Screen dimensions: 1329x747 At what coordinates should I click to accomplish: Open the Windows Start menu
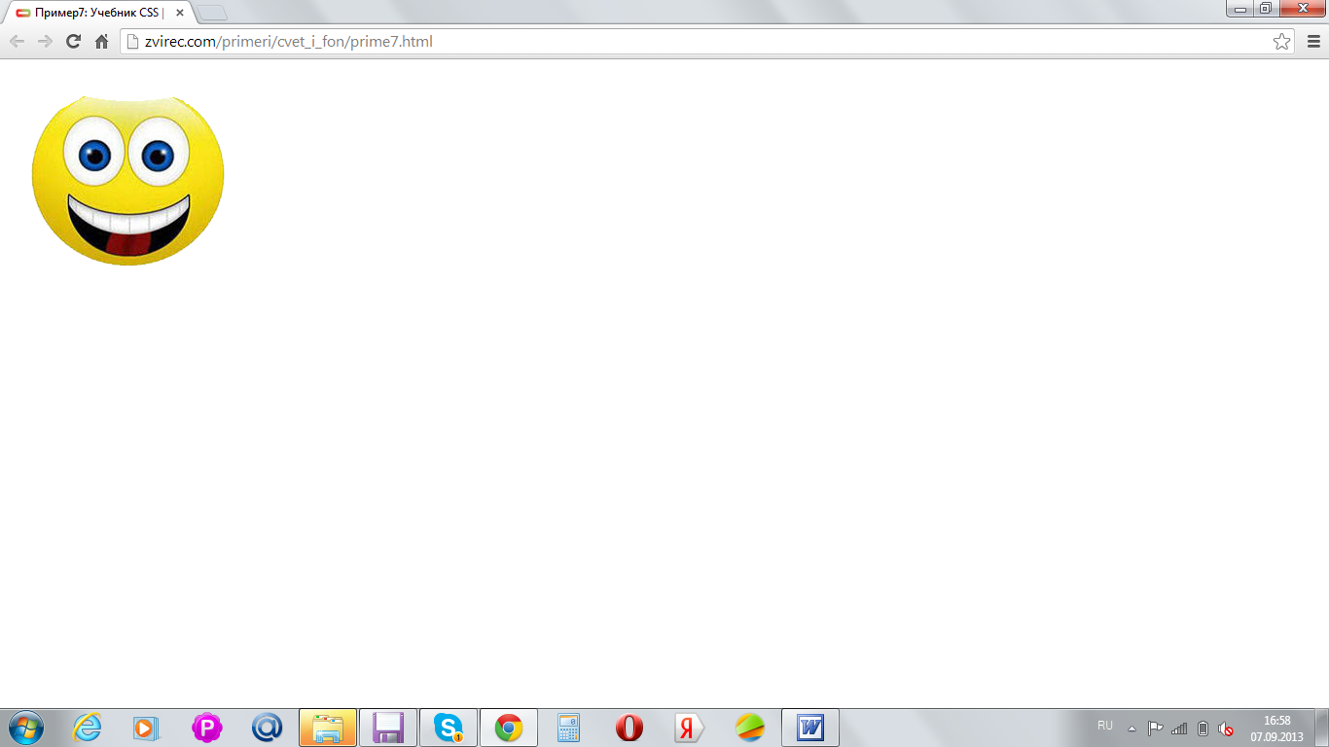26,728
